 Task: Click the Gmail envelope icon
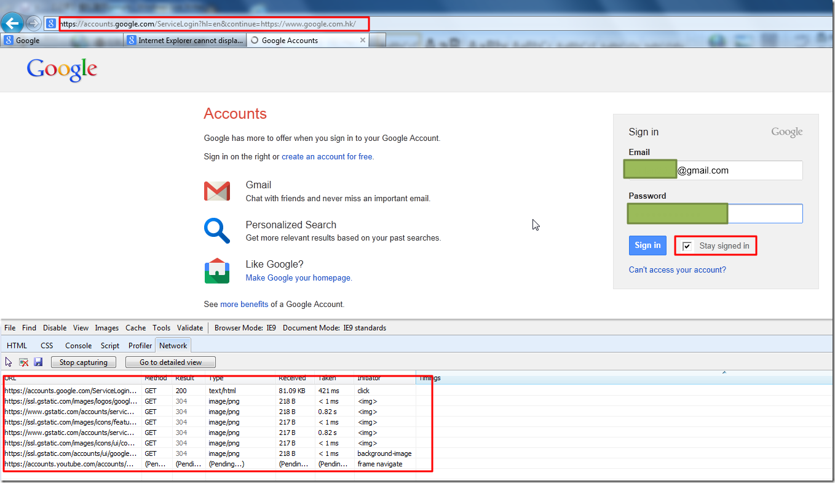click(x=216, y=191)
